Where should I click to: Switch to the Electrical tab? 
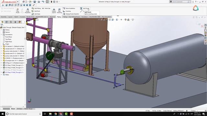[x=52, y=17]
